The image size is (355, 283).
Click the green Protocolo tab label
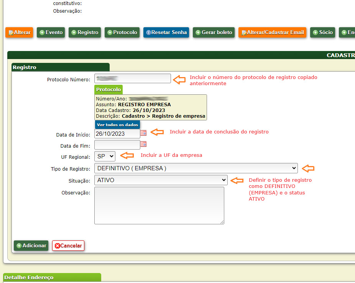click(x=108, y=89)
